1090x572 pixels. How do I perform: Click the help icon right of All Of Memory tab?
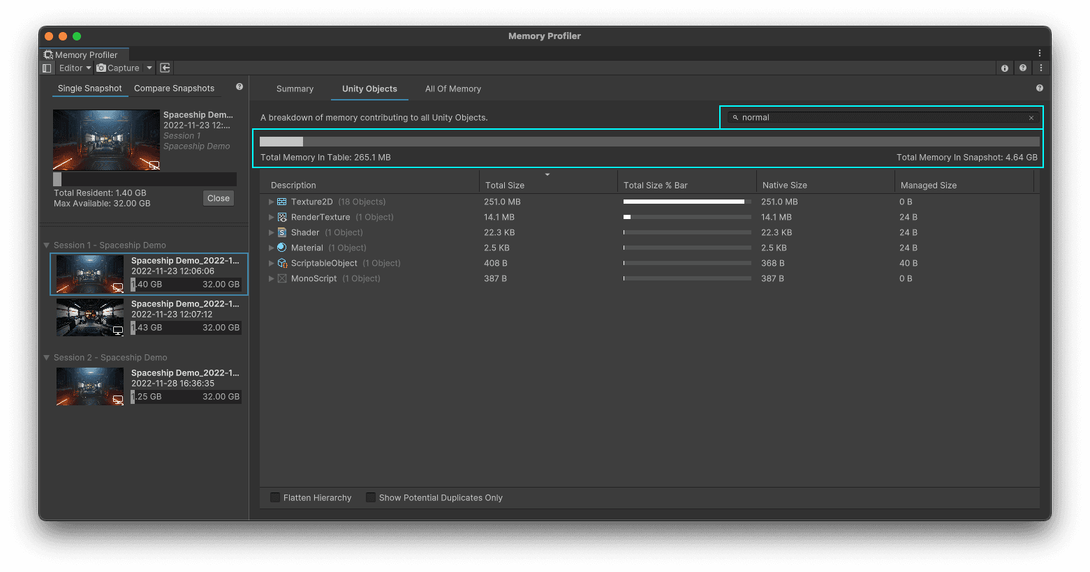(x=1040, y=88)
